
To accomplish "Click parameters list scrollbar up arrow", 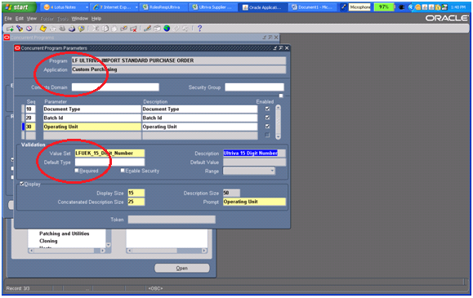I will [278, 108].
